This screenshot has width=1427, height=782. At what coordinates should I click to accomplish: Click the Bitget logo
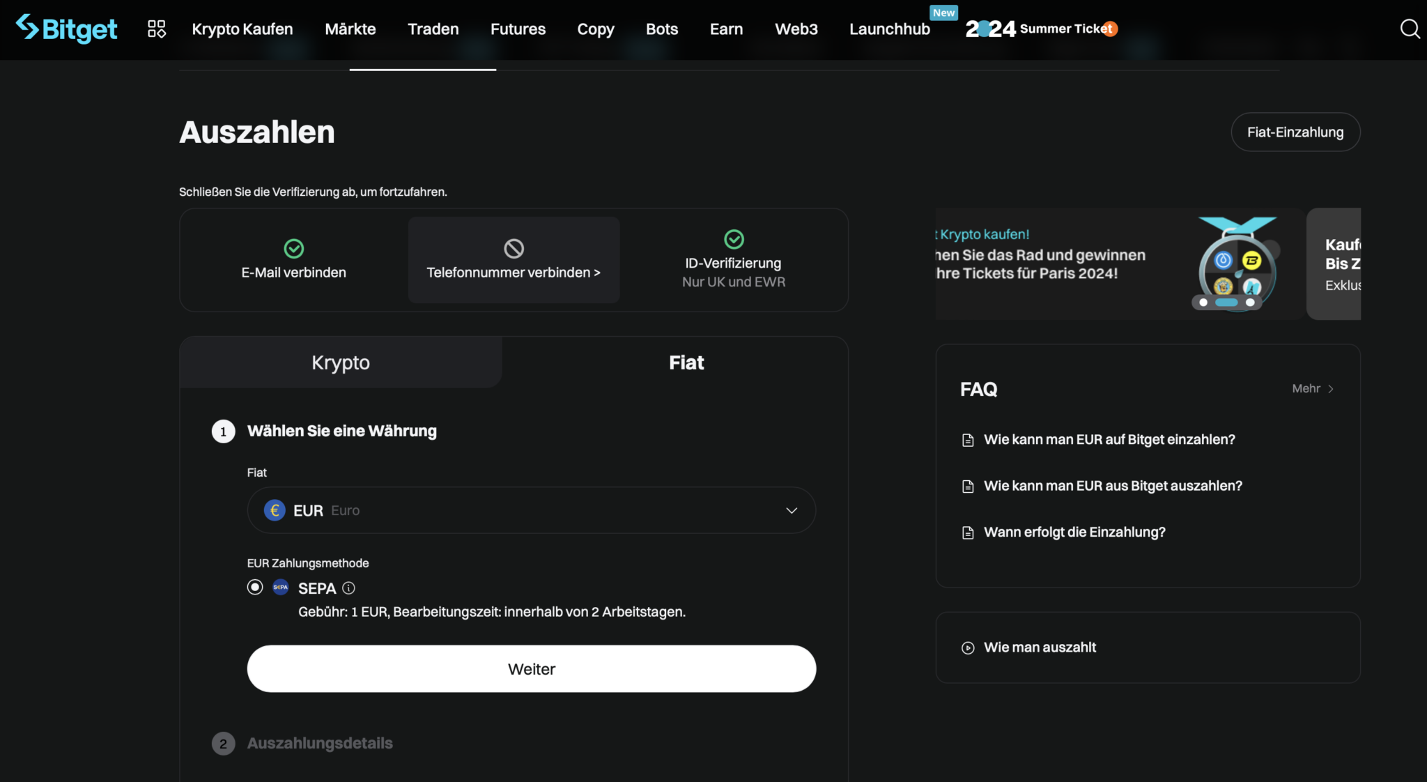[x=66, y=29]
